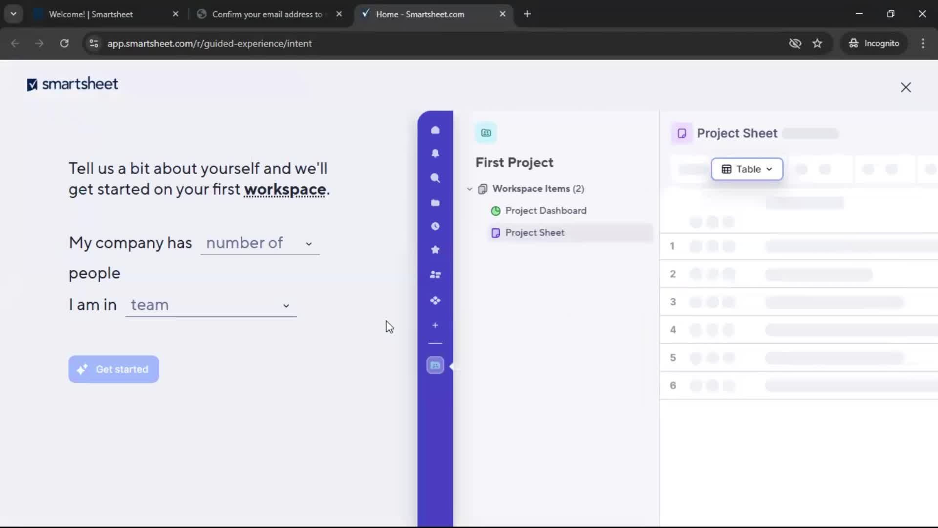Select Project Sheet in the workspace list
The image size is (938, 528).
[x=535, y=233]
